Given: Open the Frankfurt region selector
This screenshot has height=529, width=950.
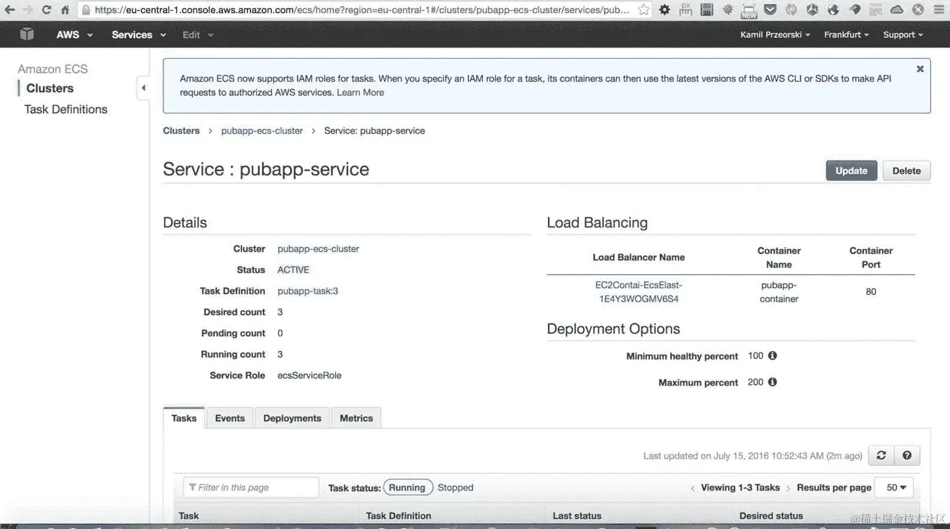Looking at the screenshot, I should 846,35.
